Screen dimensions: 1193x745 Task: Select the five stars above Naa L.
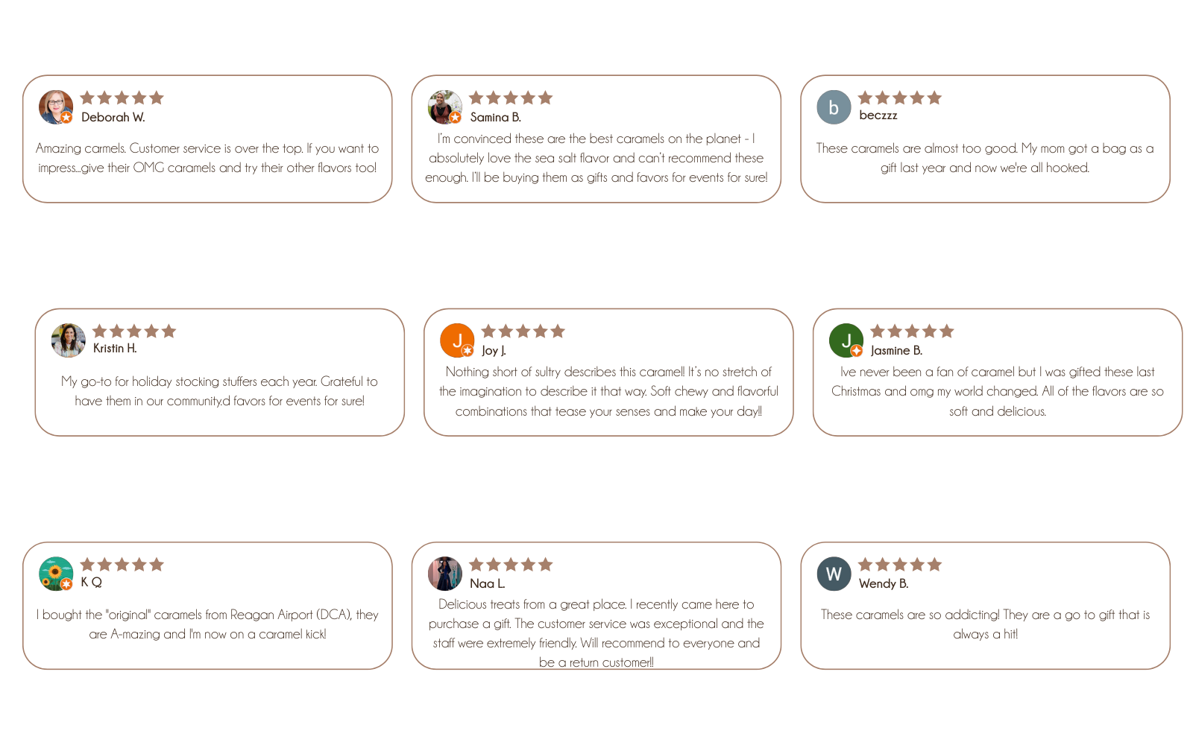click(x=511, y=565)
